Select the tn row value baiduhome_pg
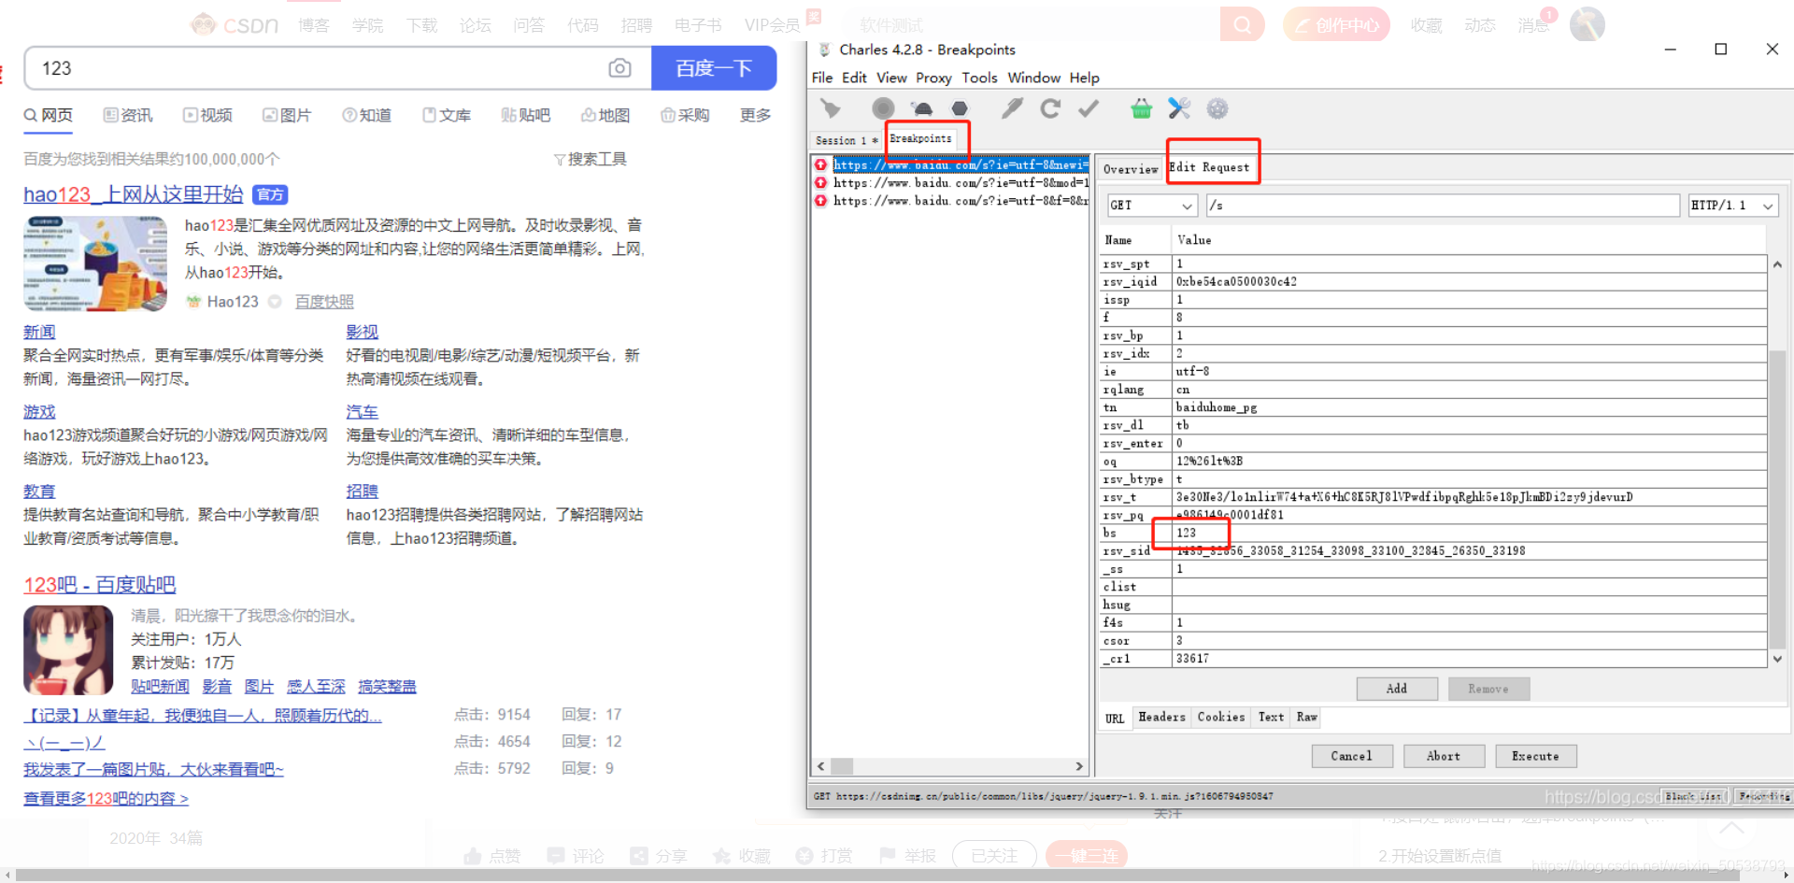Screen dimensions: 1794x883 tap(1469, 407)
